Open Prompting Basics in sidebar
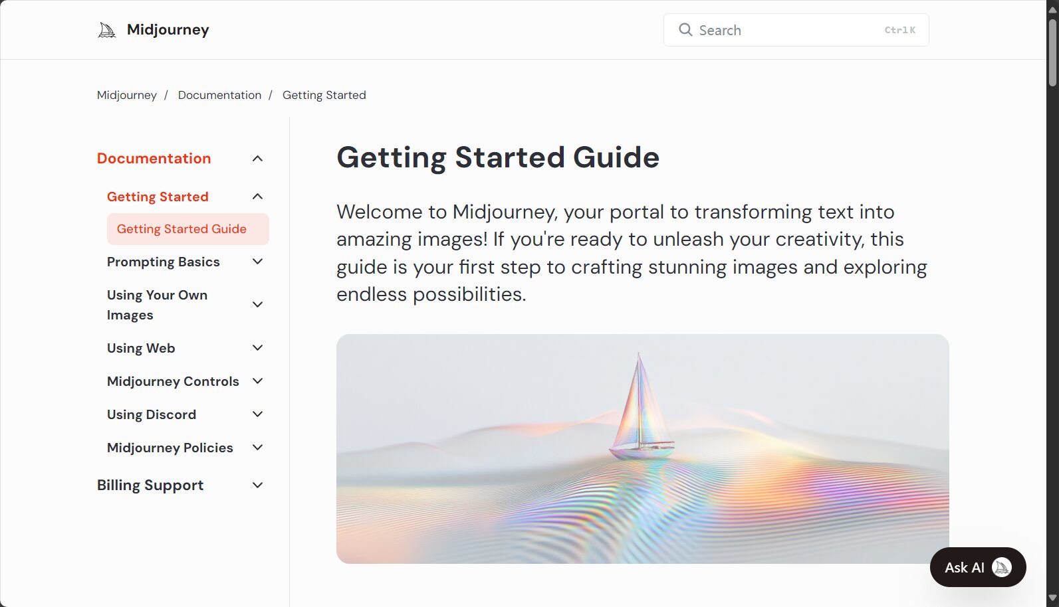The width and height of the screenshot is (1059, 607). 163,262
